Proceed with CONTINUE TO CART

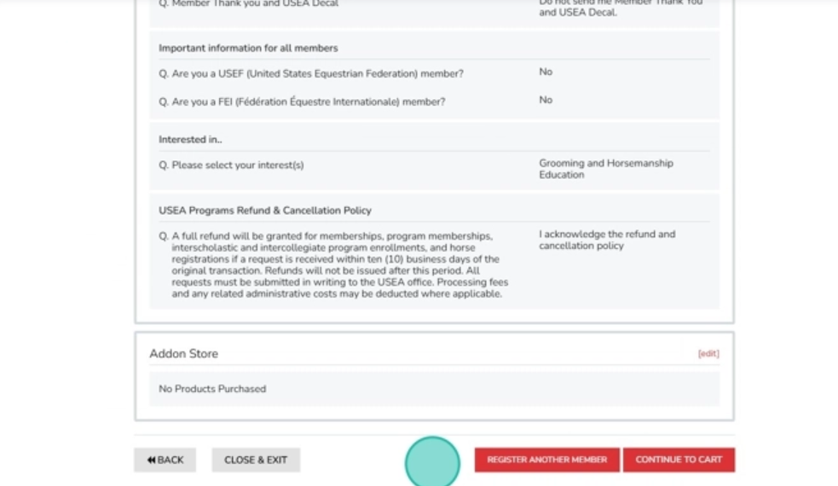pyautogui.click(x=678, y=460)
